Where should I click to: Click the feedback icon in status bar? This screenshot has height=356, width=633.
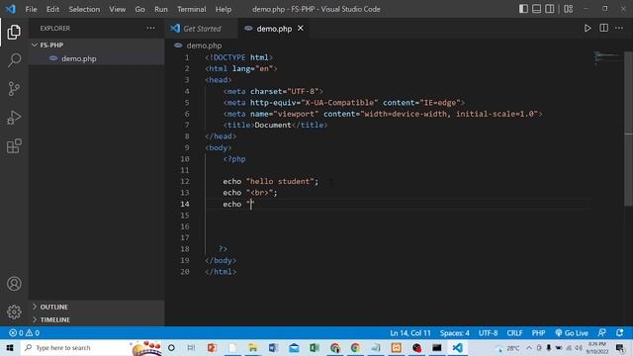point(601,333)
